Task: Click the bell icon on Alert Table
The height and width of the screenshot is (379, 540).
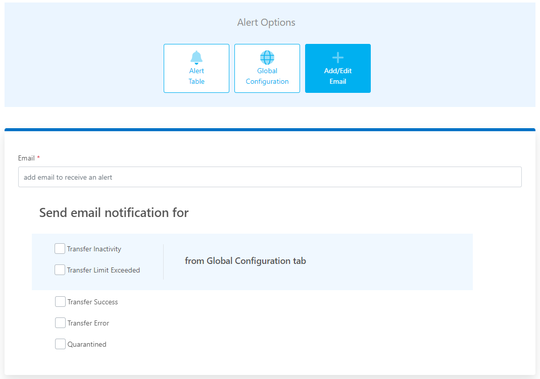Action: (197, 58)
